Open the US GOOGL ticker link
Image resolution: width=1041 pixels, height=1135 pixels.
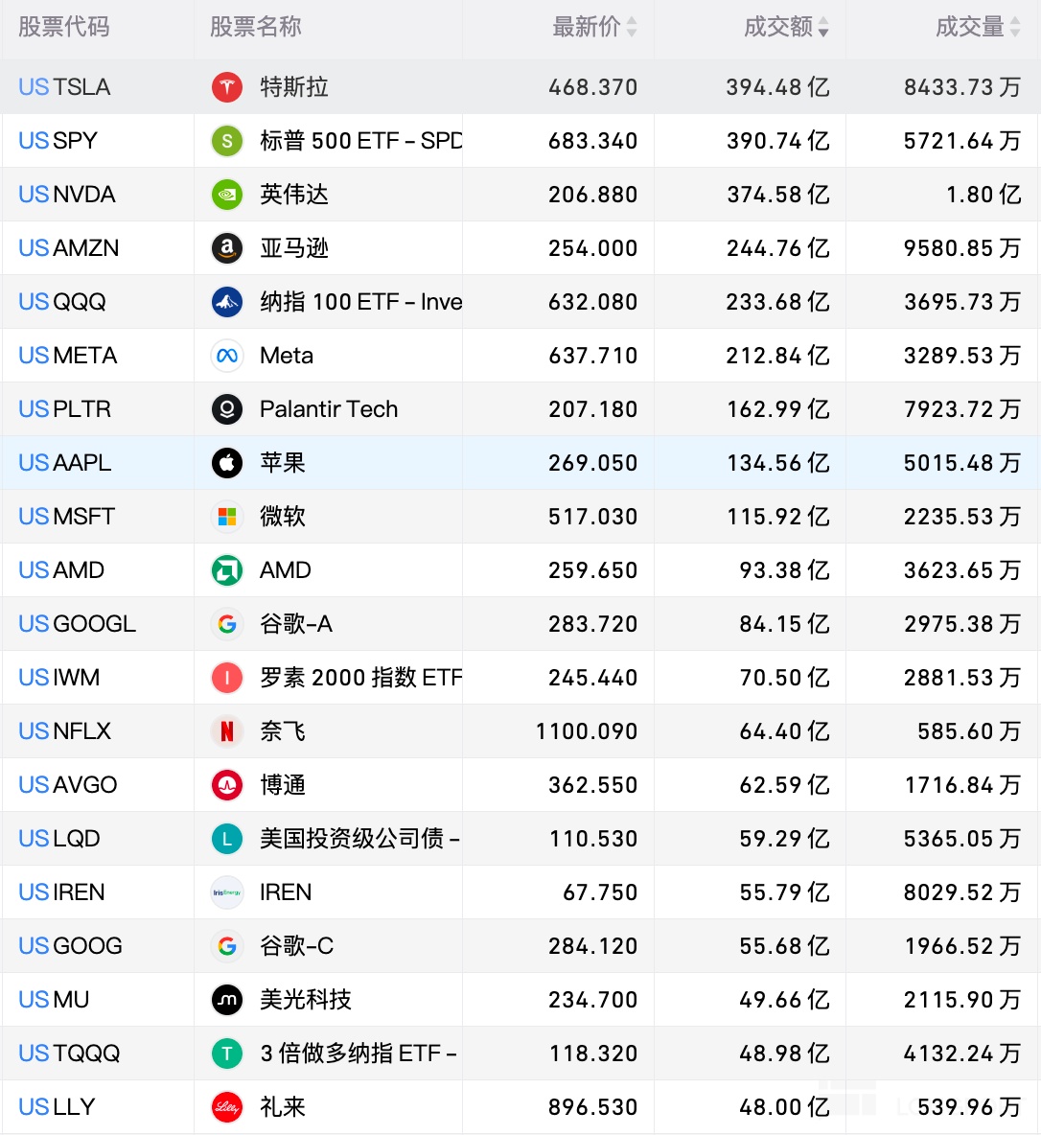(77, 624)
